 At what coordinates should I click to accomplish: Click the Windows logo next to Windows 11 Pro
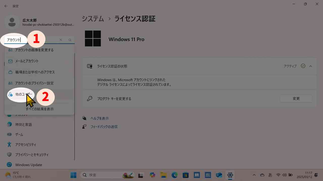point(93,38)
